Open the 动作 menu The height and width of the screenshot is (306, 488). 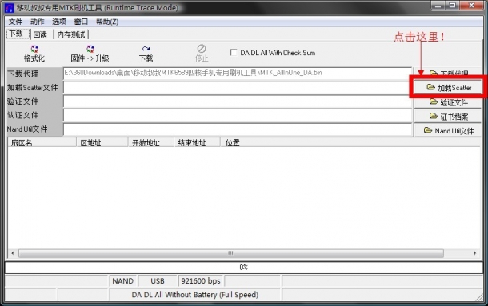tap(37, 22)
